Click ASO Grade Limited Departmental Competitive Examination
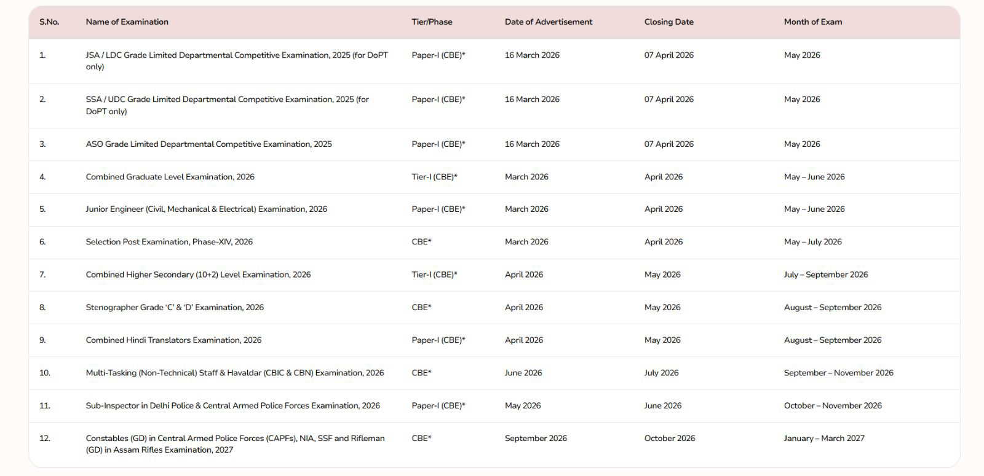 click(208, 144)
